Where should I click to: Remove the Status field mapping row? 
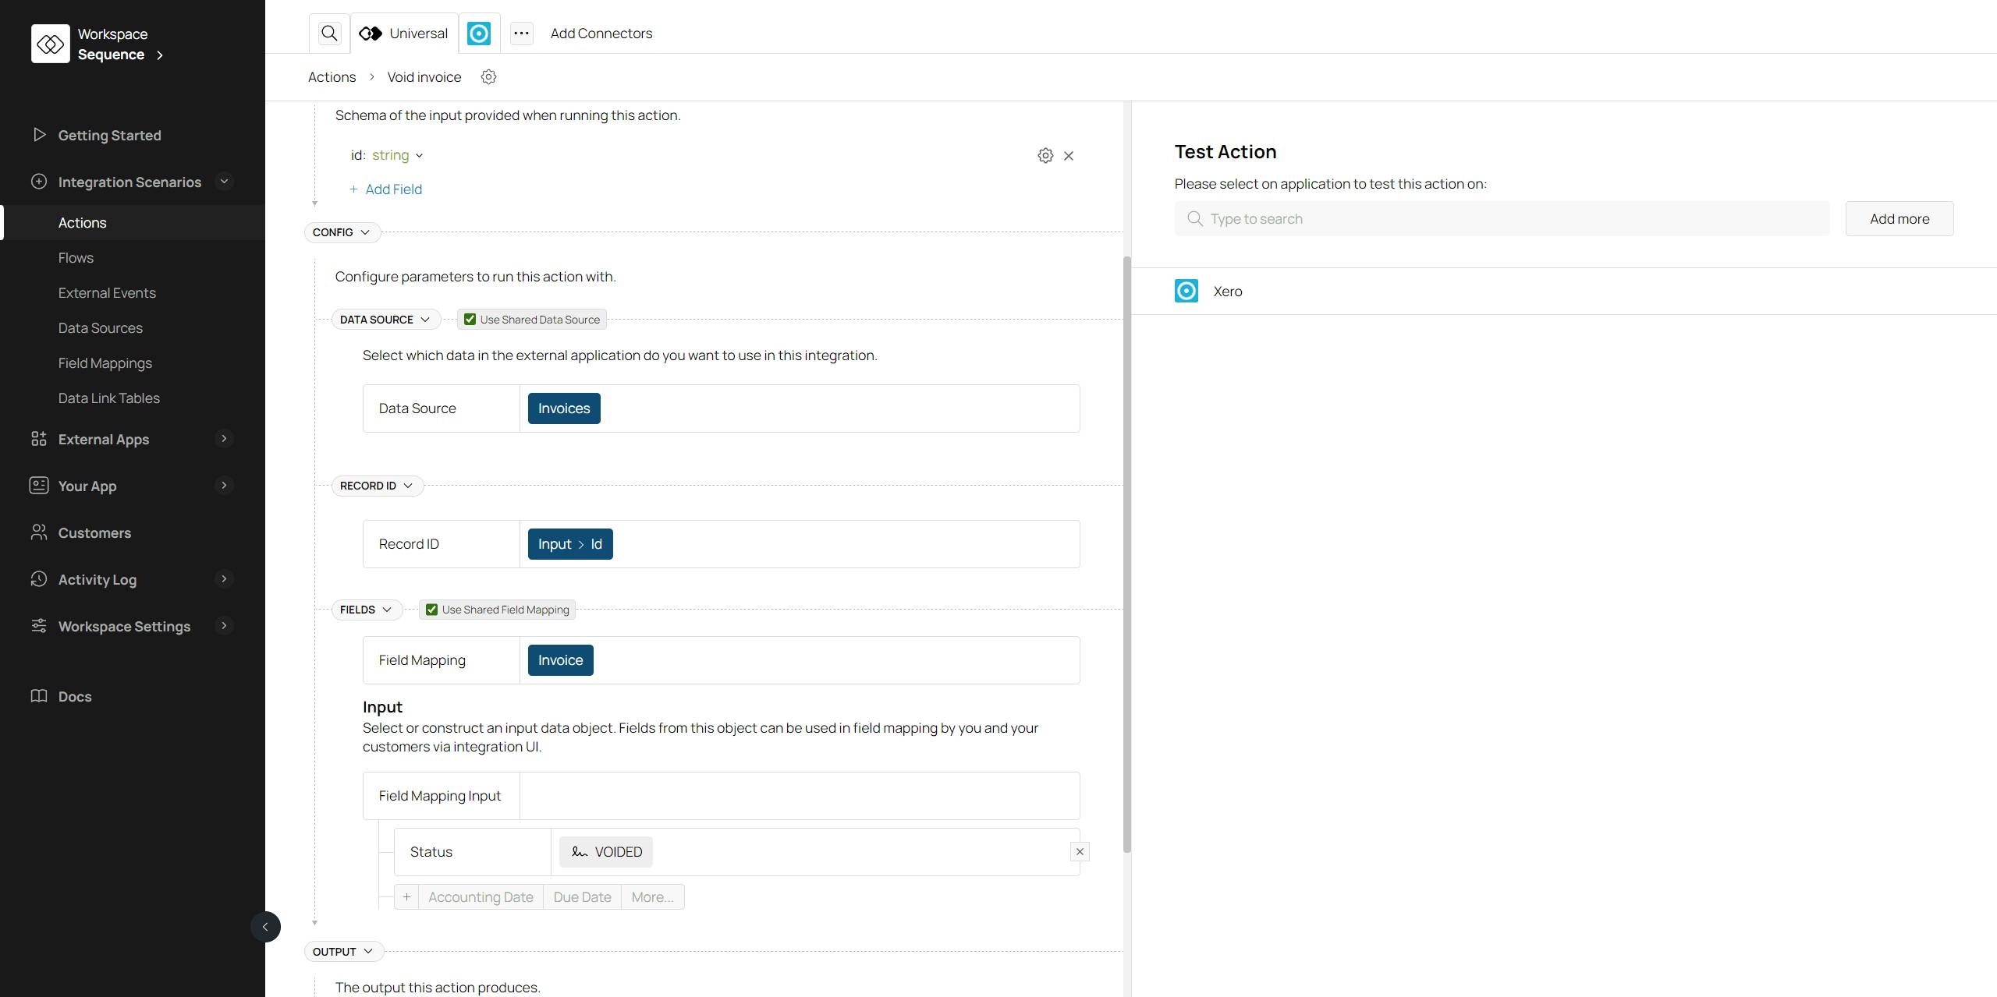[1080, 852]
